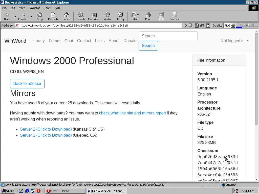The image size is (259, 194).
Task: Click the clipboard icon near Quality
Action: [x=208, y=26]
